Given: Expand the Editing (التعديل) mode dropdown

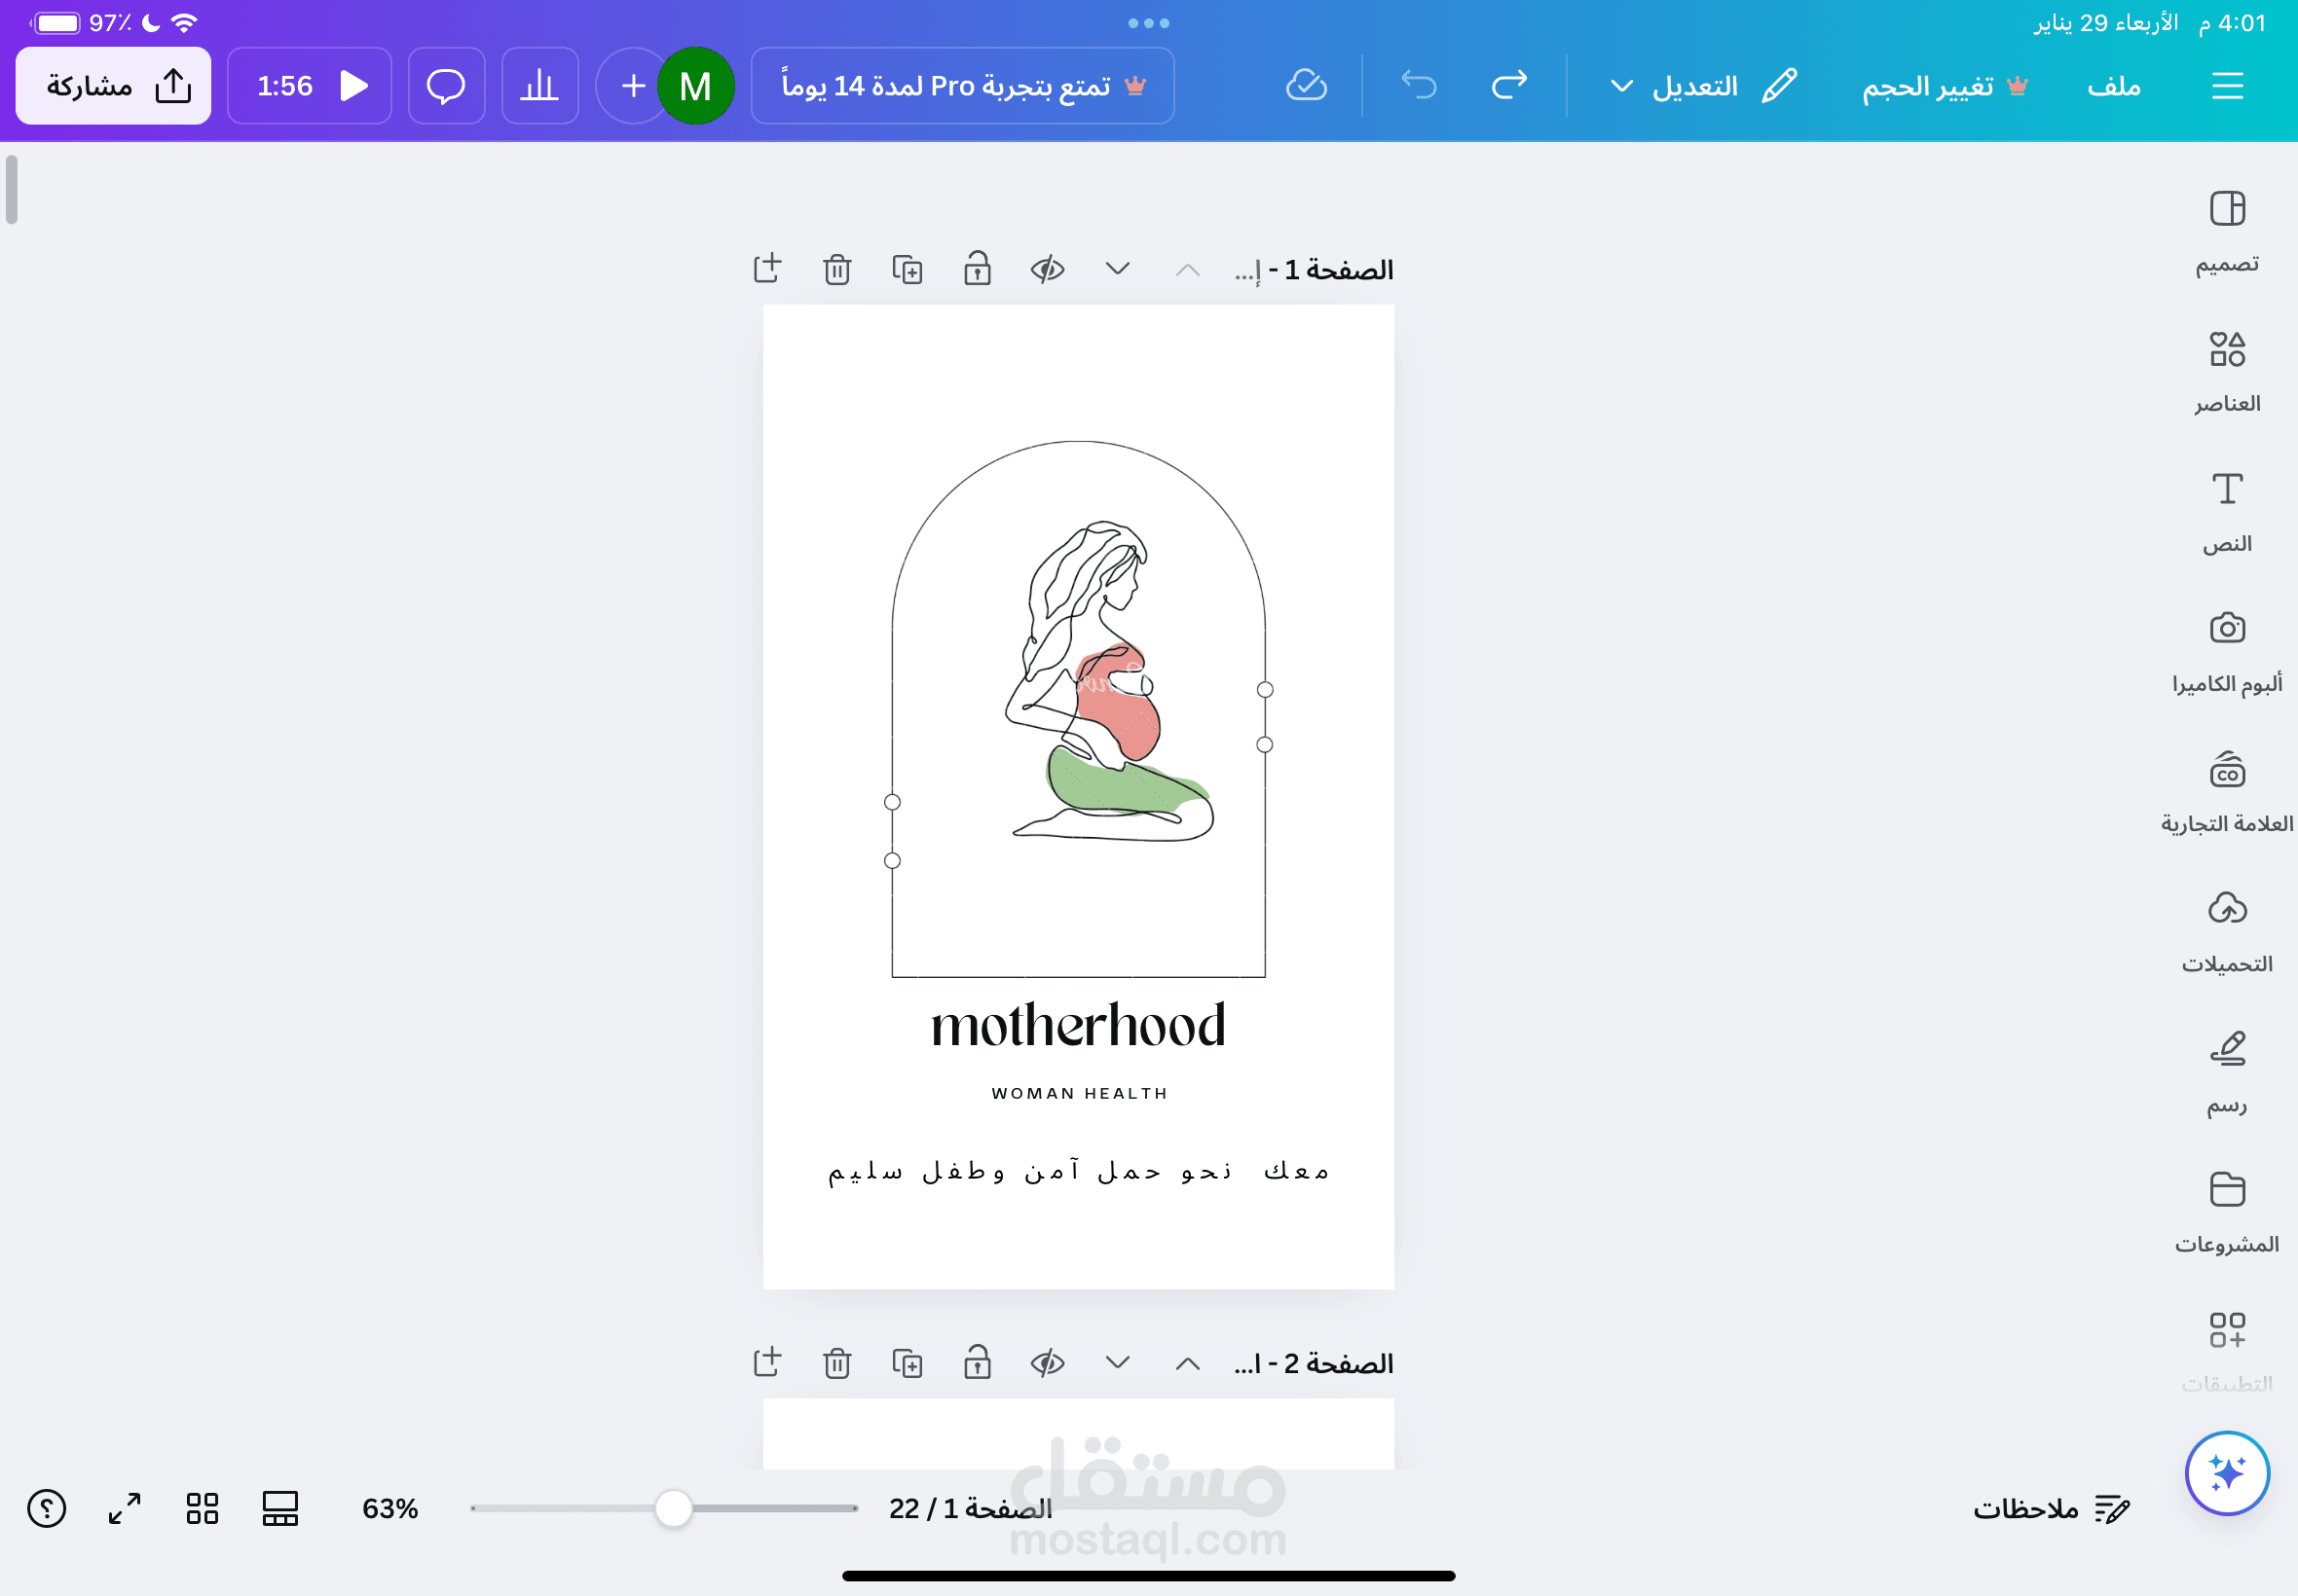Looking at the screenshot, I should tap(1704, 85).
